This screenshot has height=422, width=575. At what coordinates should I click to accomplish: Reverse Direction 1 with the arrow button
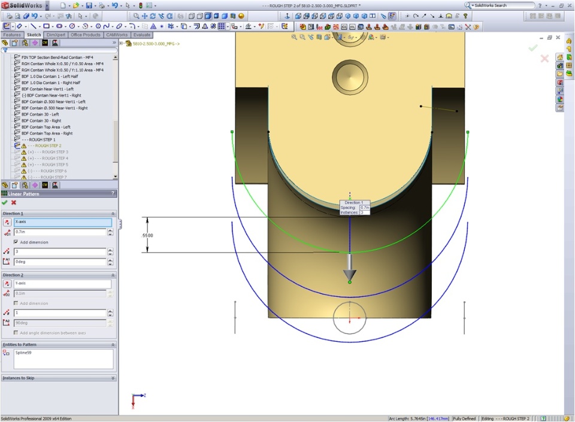tap(7, 222)
